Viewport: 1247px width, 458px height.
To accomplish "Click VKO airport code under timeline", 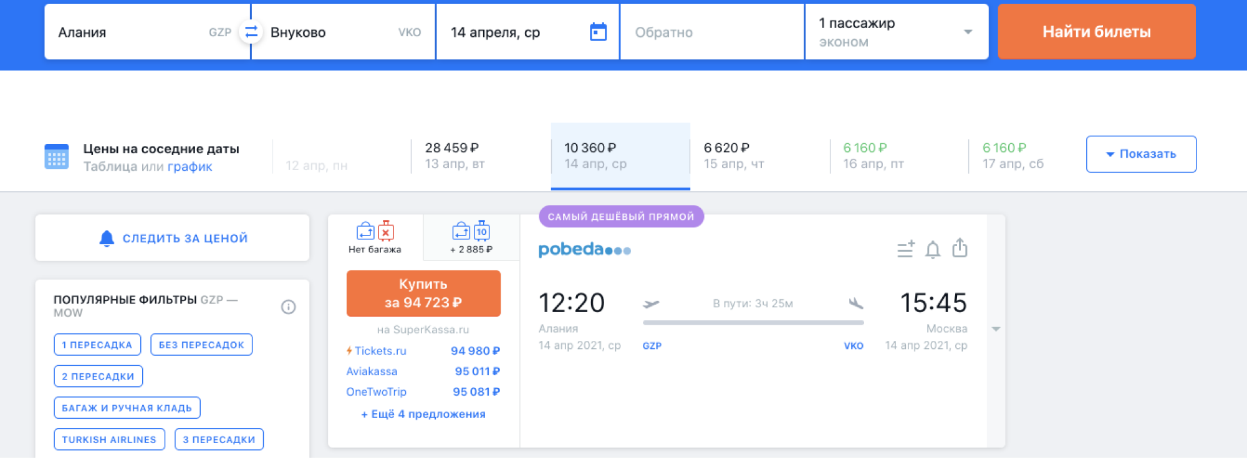I will coord(854,346).
